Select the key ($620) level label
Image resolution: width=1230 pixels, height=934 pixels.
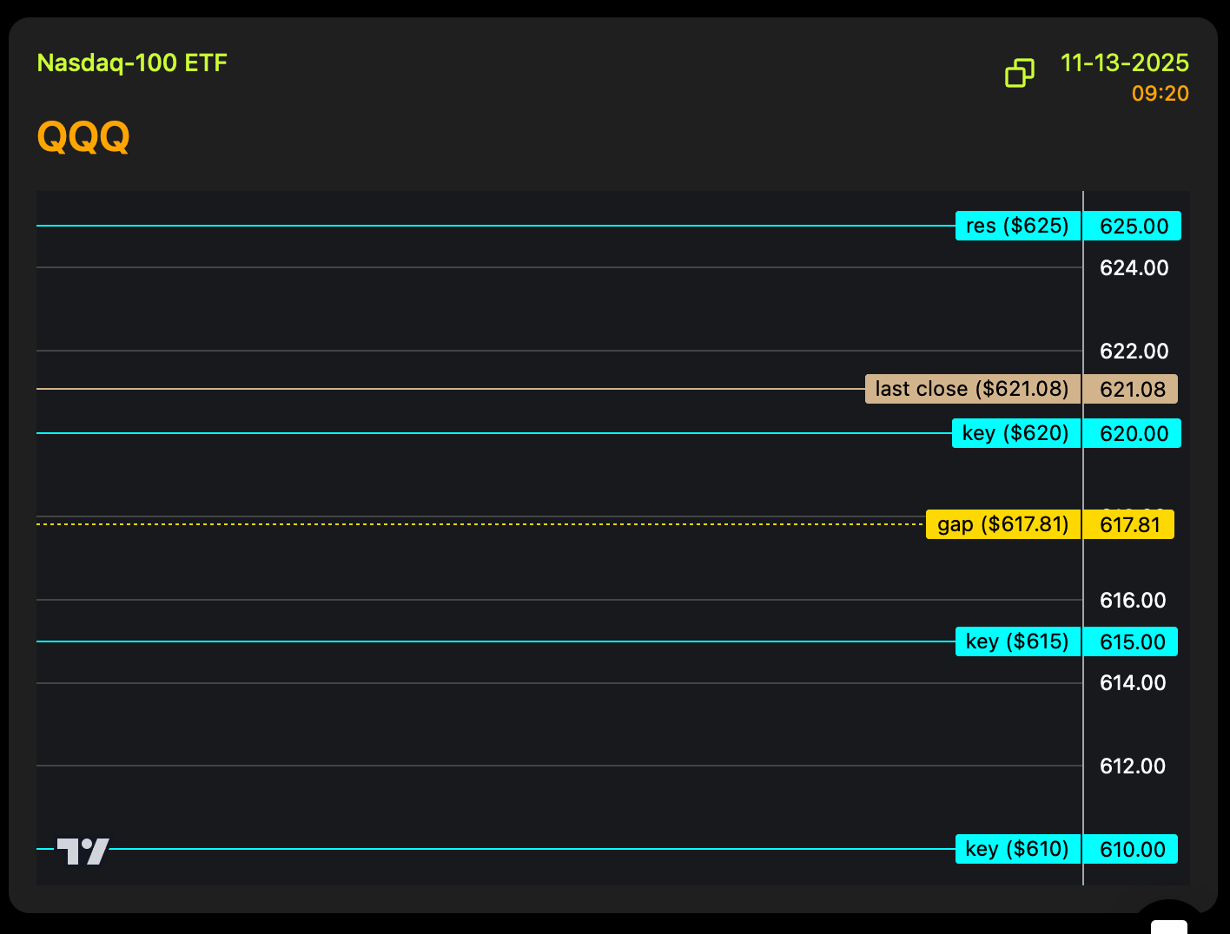[1015, 433]
